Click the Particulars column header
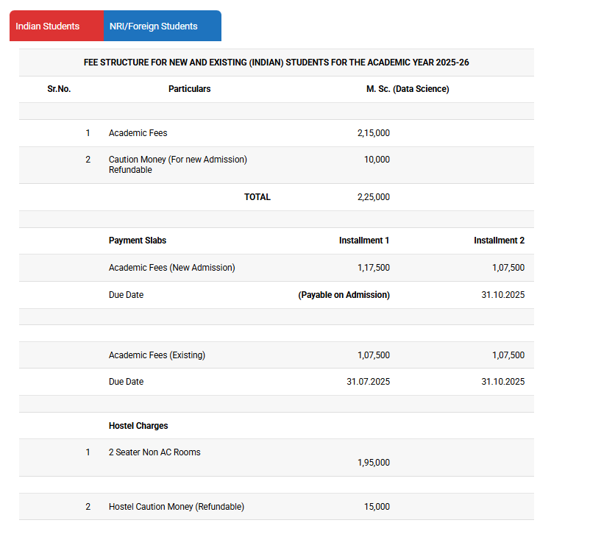 (x=189, y=89)
